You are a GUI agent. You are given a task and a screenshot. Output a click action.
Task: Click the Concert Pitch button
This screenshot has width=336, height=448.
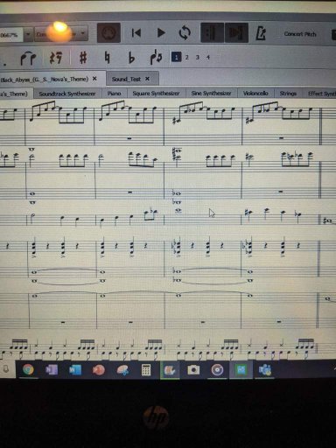click(300, 34)
